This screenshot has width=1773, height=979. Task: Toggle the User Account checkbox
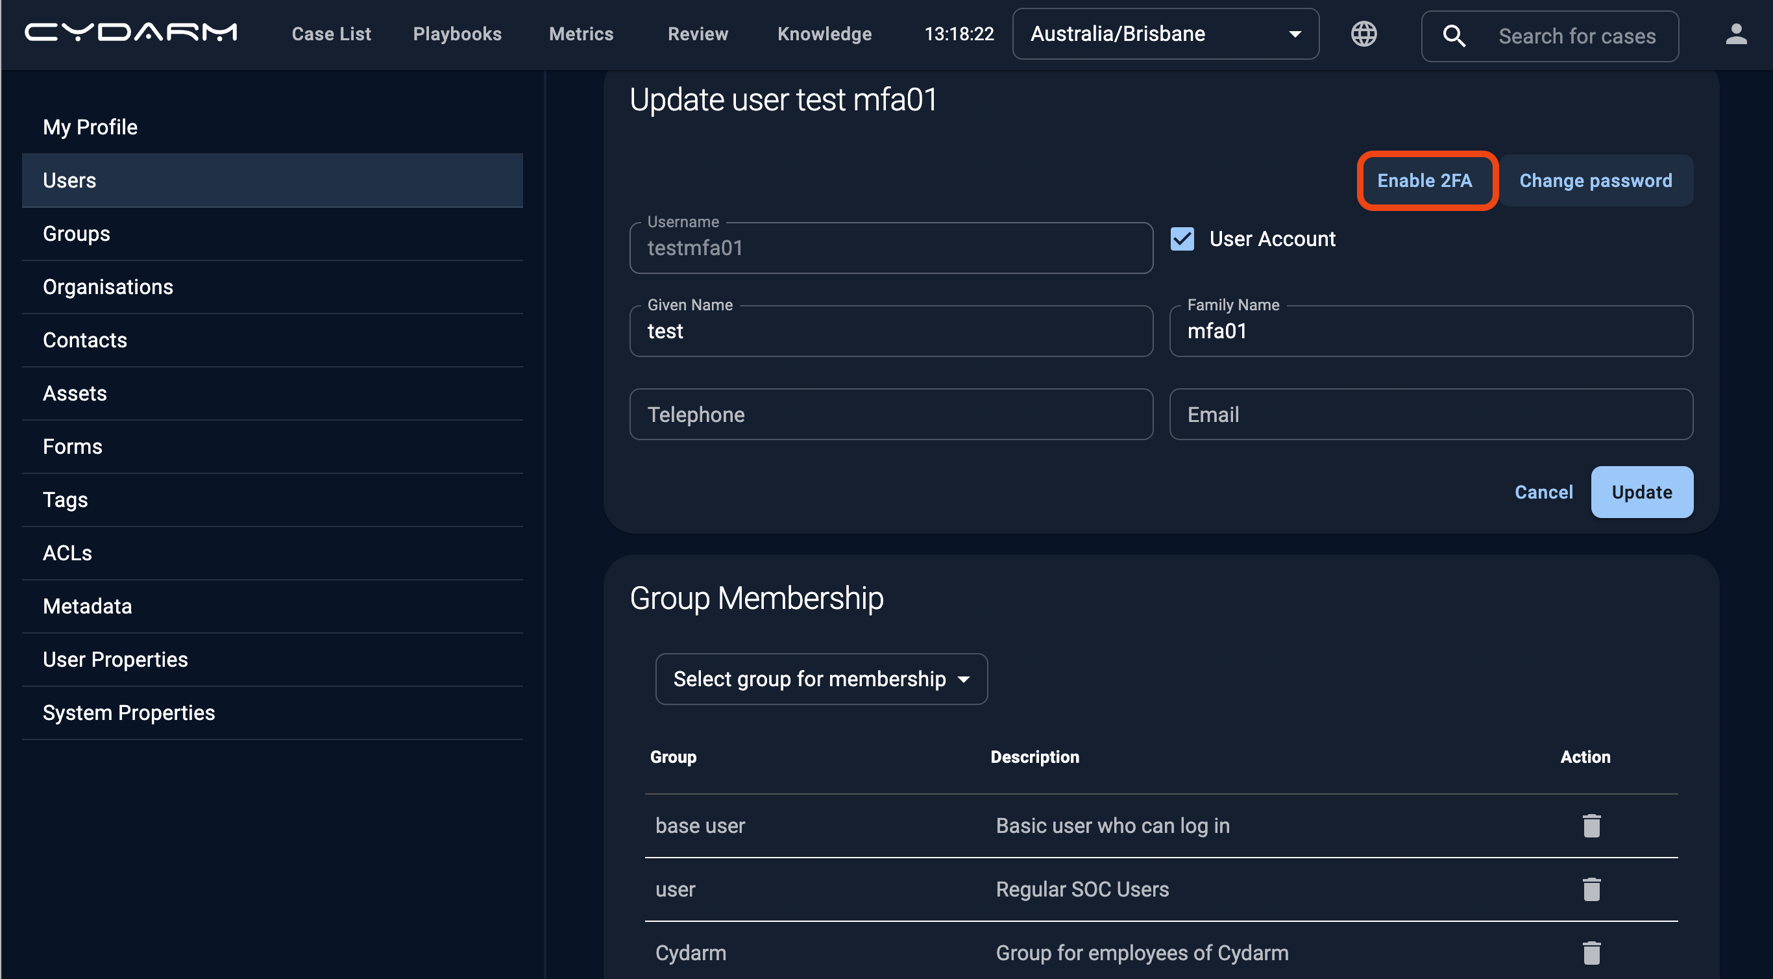1182,239
